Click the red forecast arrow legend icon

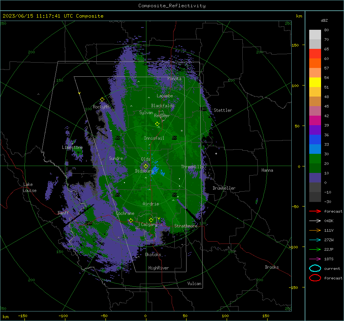pyautogui.click(x=315, y=211)
